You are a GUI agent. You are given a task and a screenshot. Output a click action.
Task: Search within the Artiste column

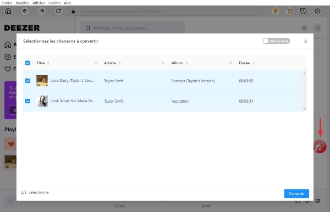tap(163, 63)
